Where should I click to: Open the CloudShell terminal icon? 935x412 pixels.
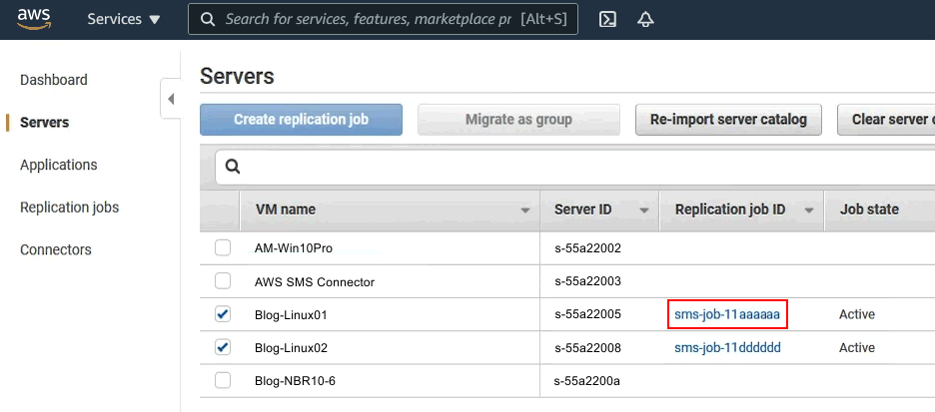(607, 19)
